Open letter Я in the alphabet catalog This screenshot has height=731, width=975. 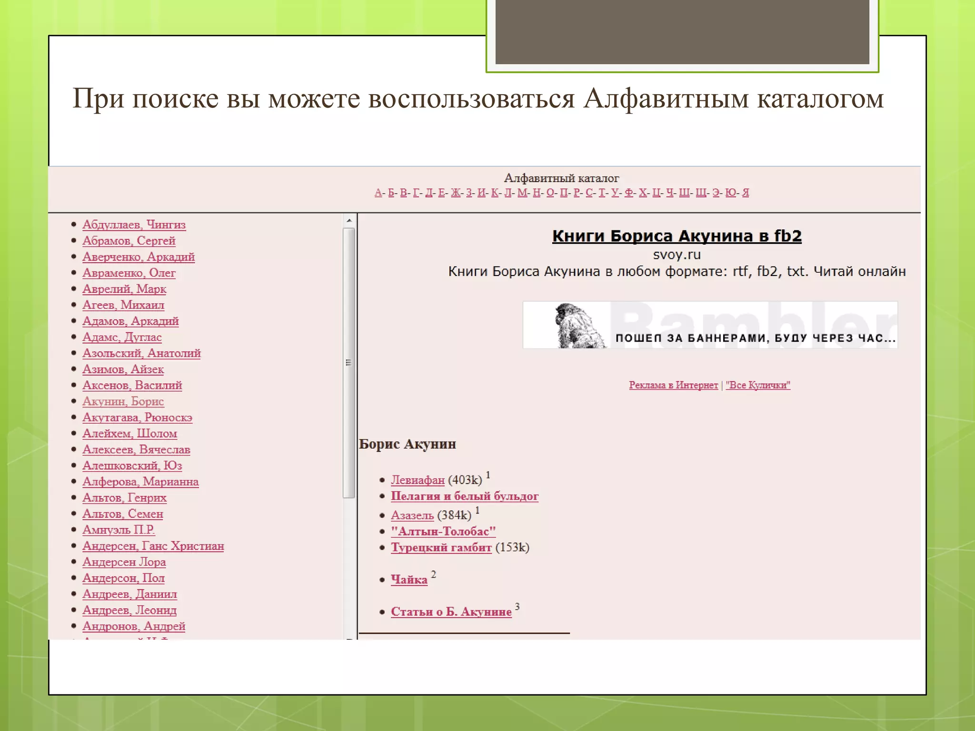click(x=746, y=192)
